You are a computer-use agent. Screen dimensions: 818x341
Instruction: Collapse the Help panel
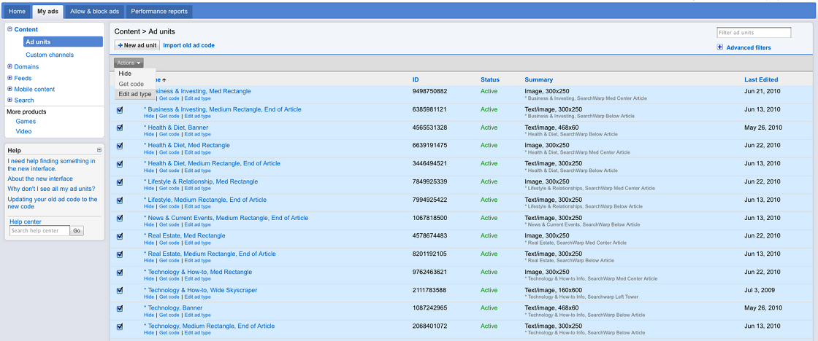99,150
